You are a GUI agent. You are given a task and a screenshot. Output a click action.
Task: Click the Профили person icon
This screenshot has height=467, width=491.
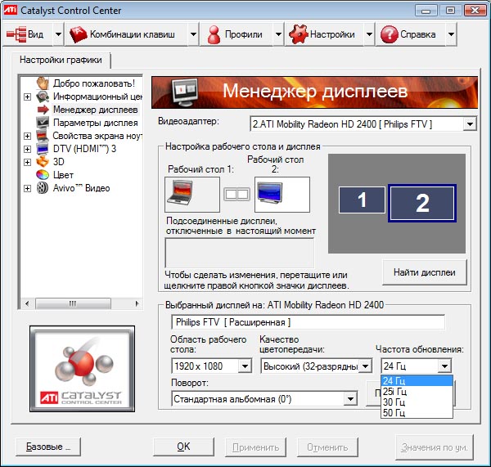(214, 34)
